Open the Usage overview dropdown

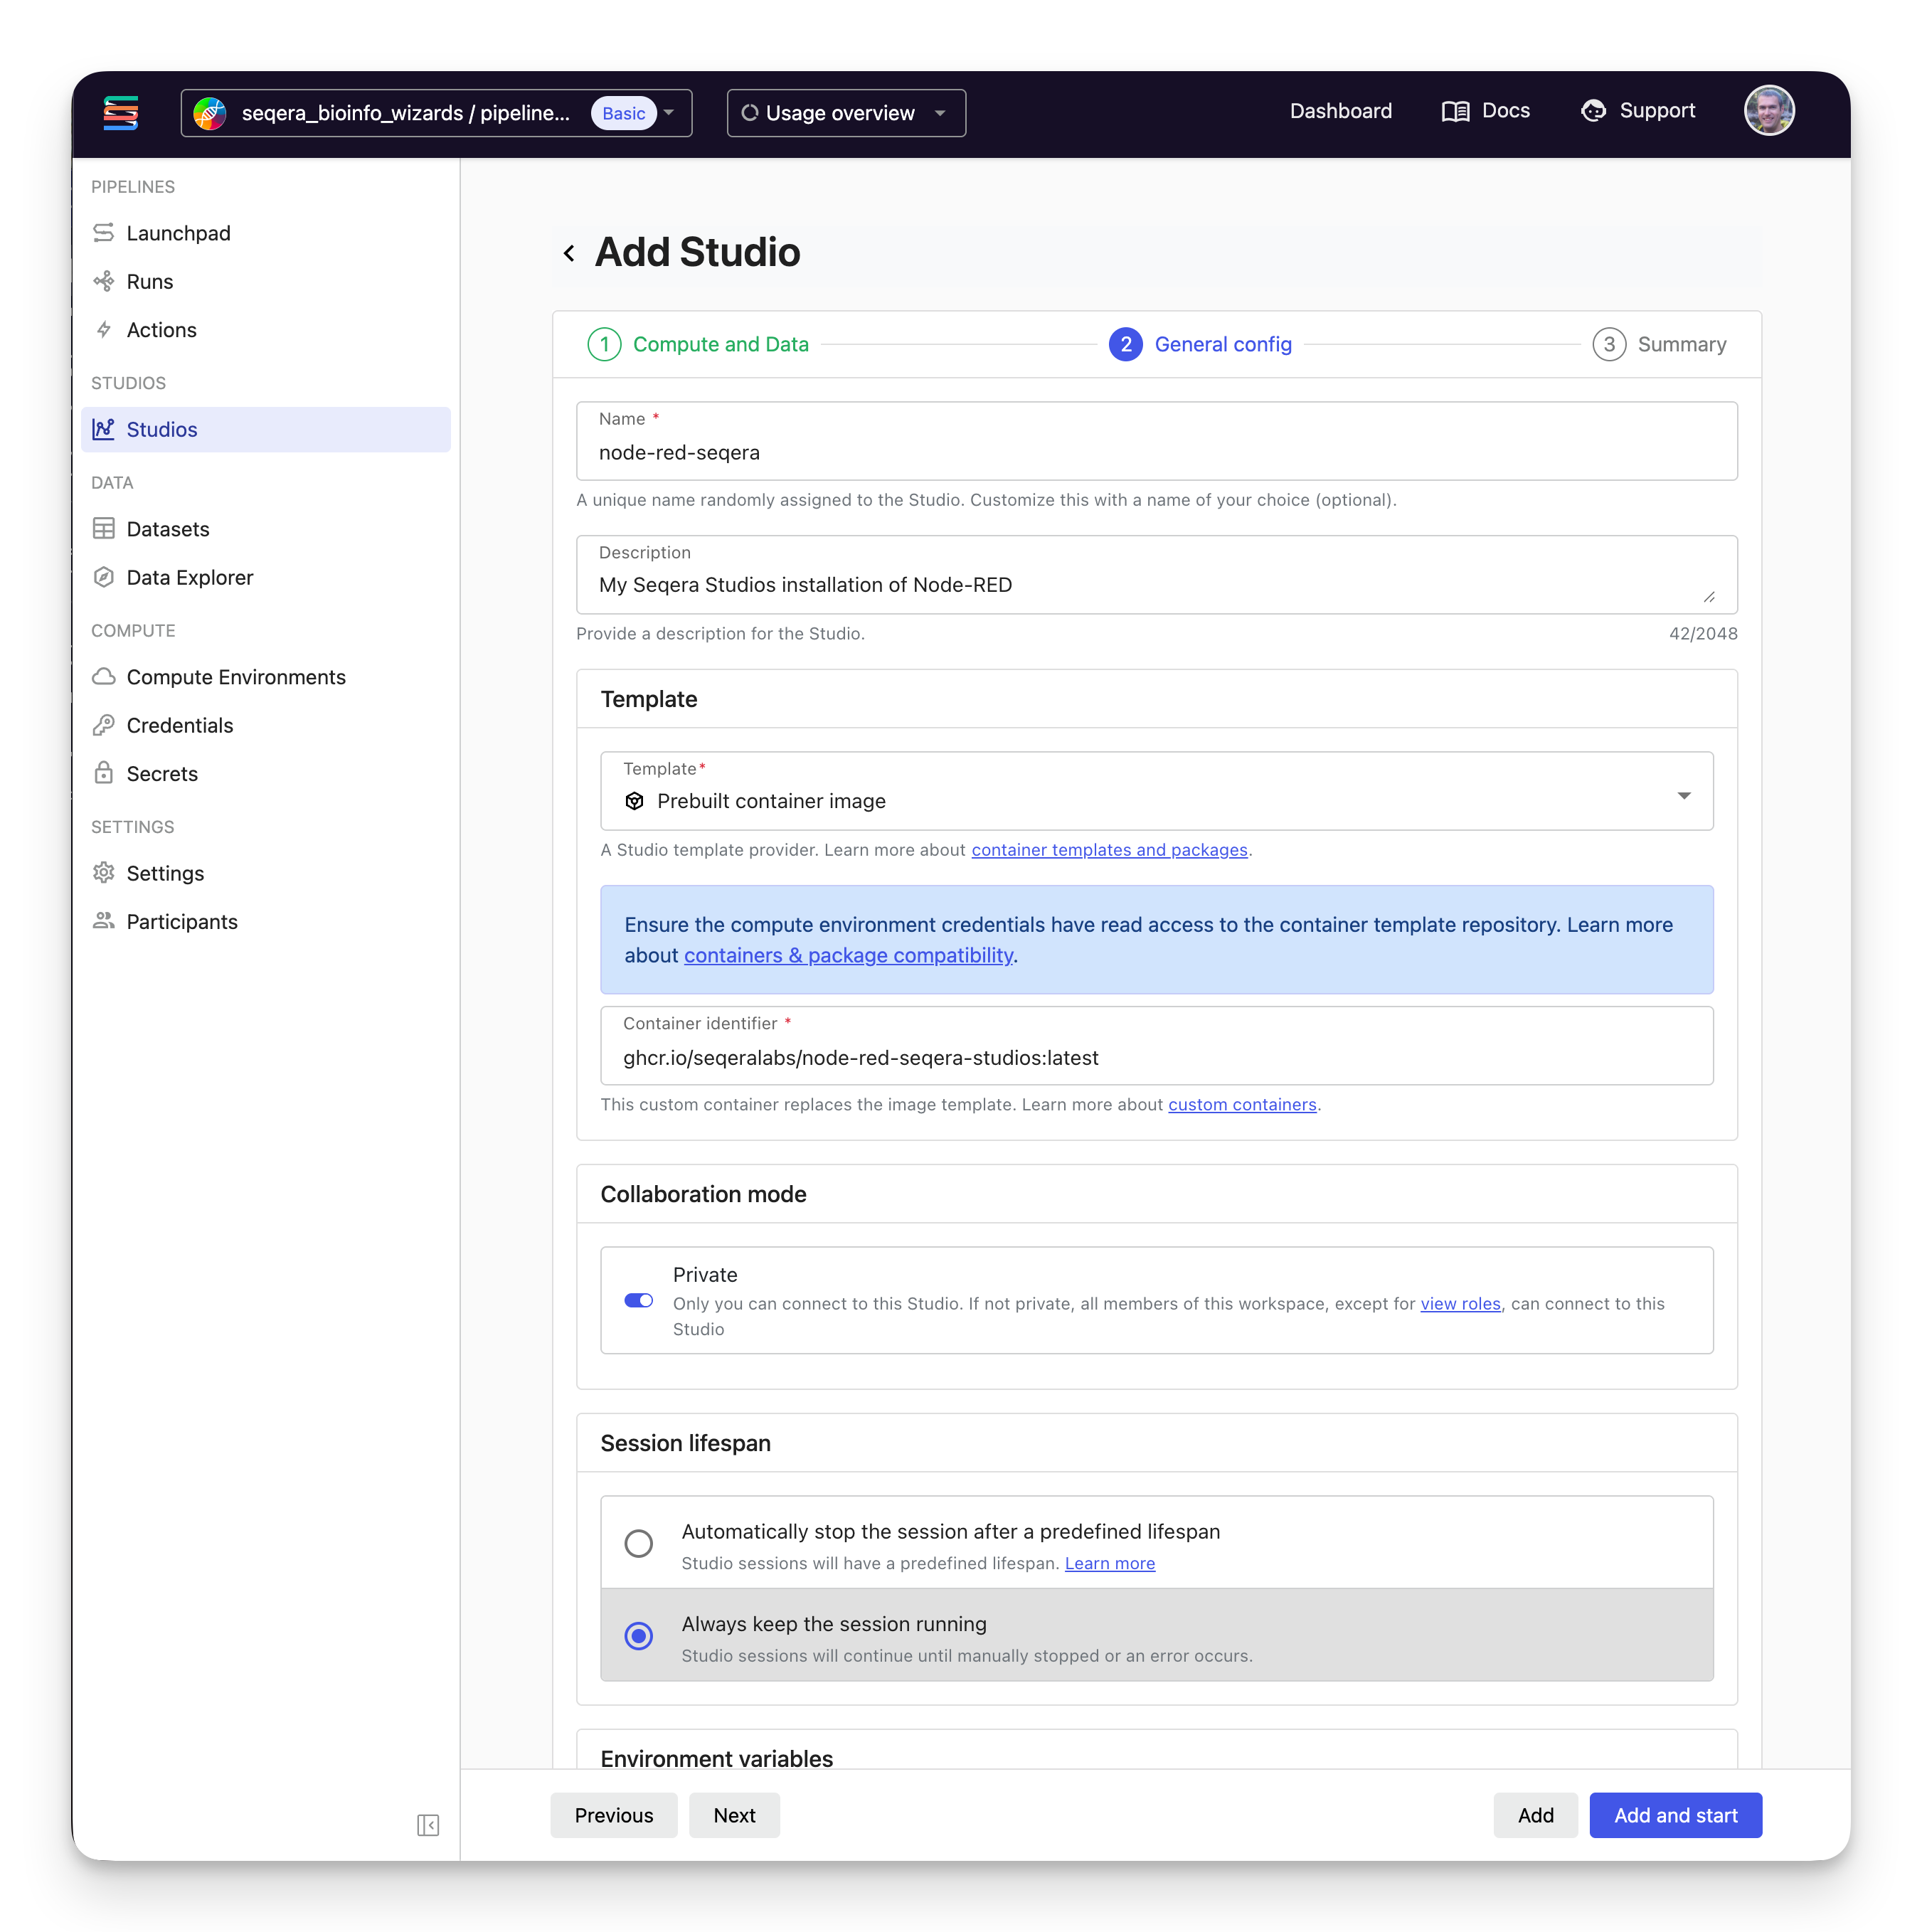coord(845,113)
